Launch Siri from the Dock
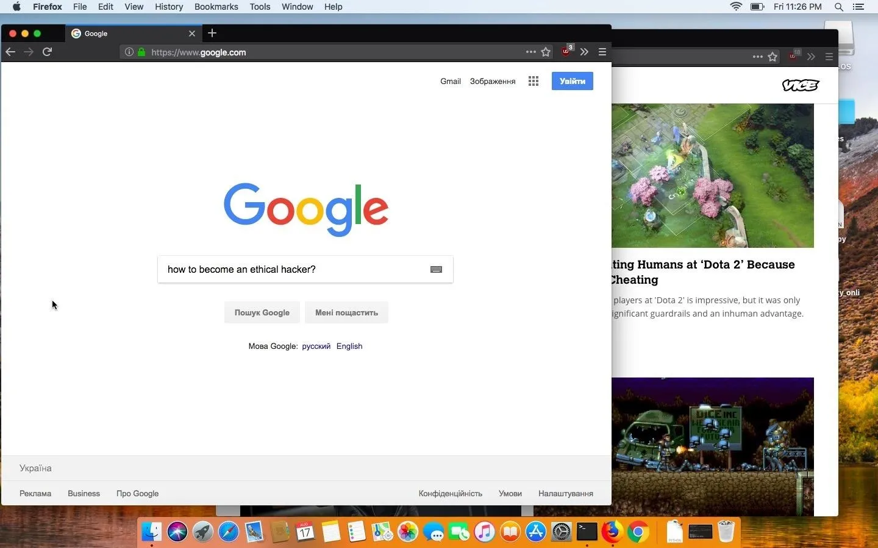878x548 pixels. (x=177, y=532)
